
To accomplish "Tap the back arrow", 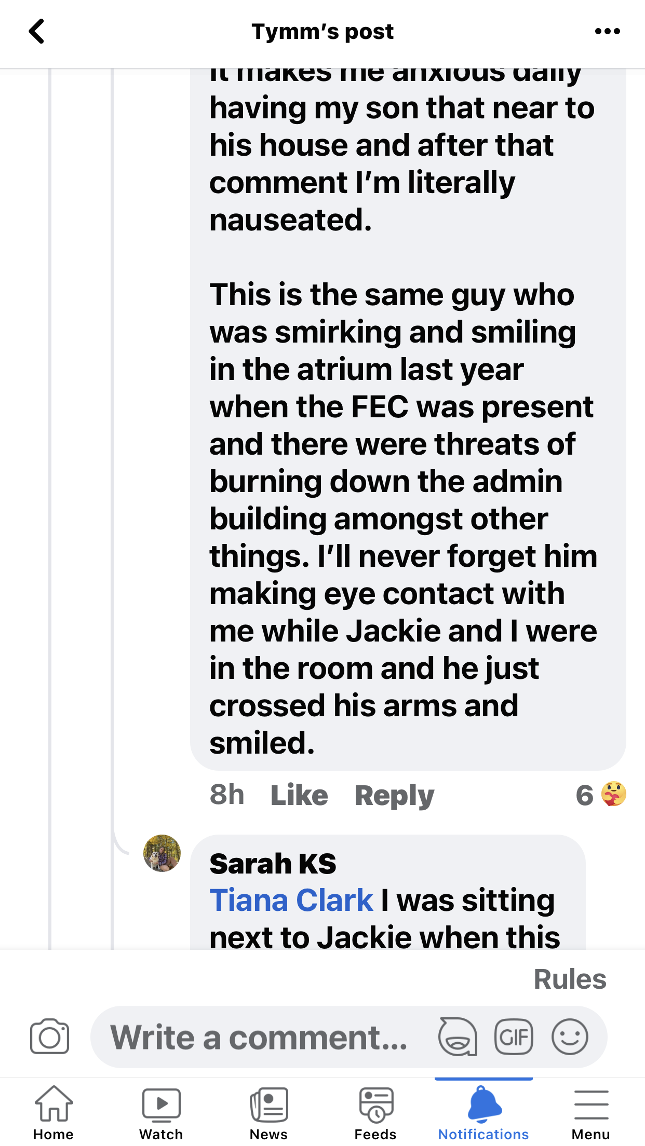I will (x=36, y=32).
